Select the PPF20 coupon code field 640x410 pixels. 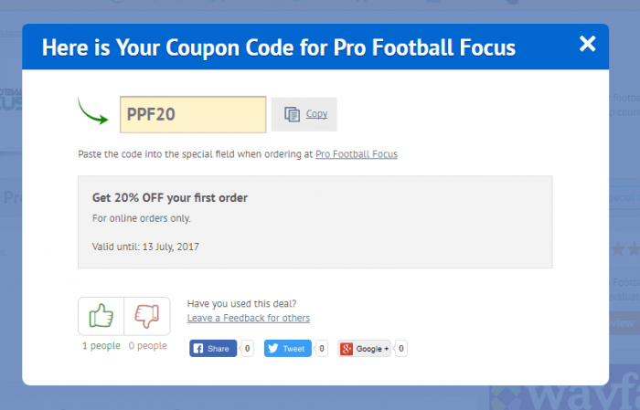[x=193, y=114]
